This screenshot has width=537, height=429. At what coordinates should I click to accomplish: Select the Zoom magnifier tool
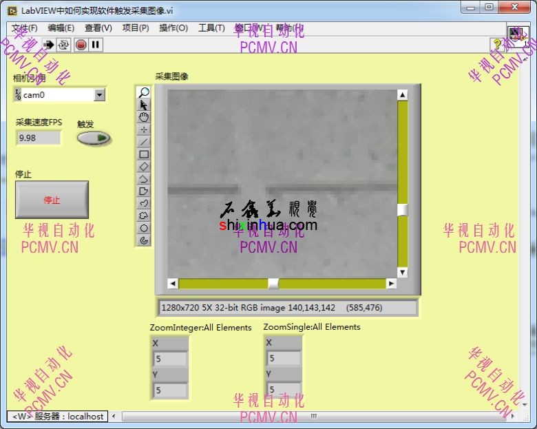point(144,92)
